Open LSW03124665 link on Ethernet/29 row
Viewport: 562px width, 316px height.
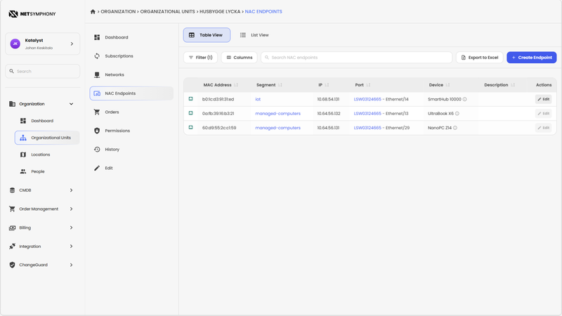coord(367,128)
